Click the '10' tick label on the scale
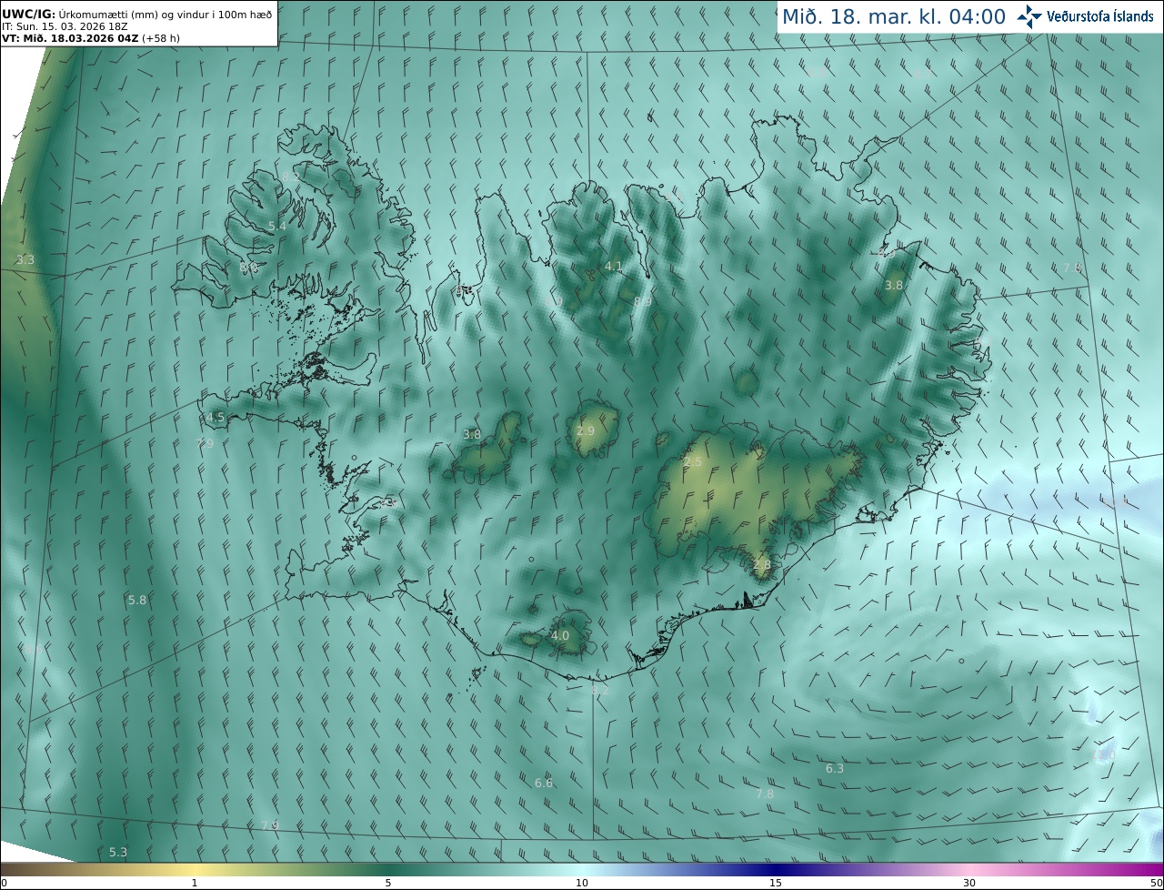The width and height of the screenshot is (1164, 890). pos(582,883)
